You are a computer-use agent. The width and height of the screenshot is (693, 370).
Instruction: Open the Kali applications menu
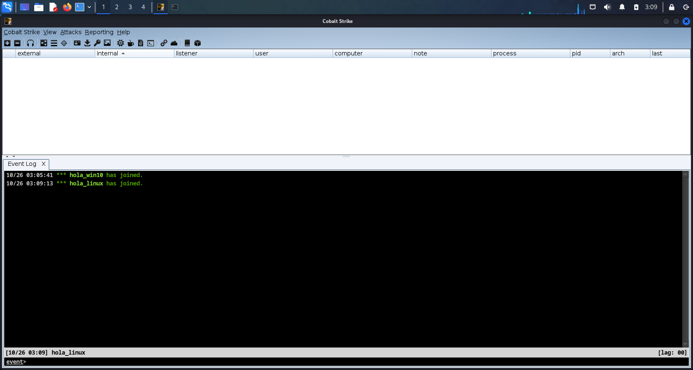tap(8, 7)
